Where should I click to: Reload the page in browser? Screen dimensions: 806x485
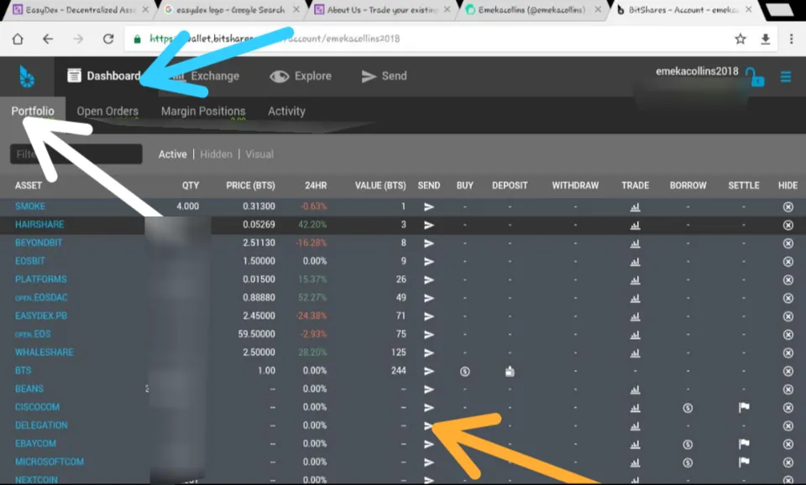(108, 39)
